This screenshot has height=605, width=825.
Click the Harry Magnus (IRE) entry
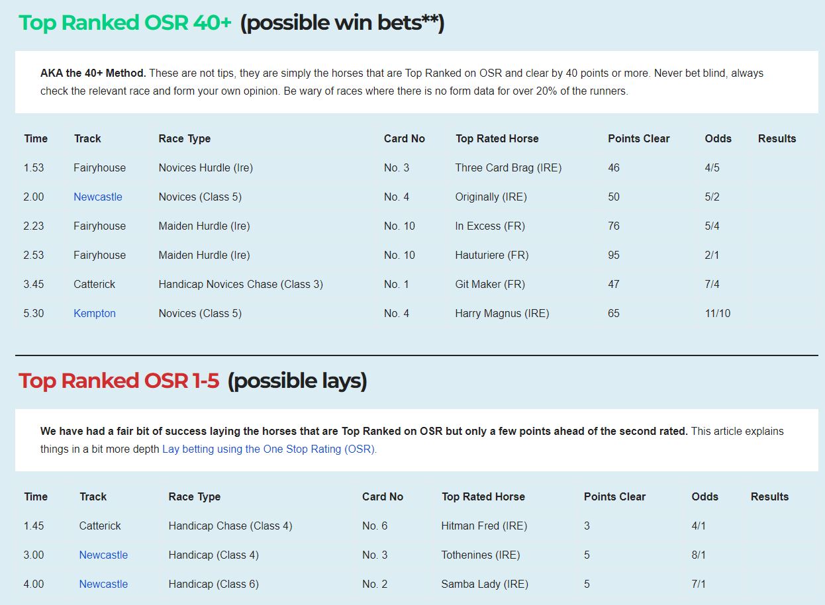[x=502, y=313]
